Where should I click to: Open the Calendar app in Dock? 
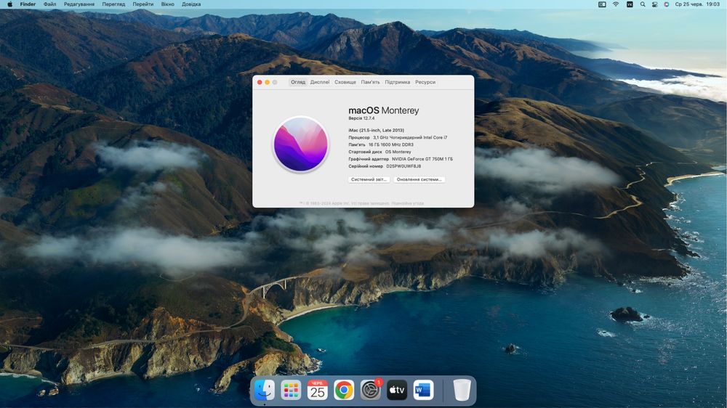pos(318,391)
